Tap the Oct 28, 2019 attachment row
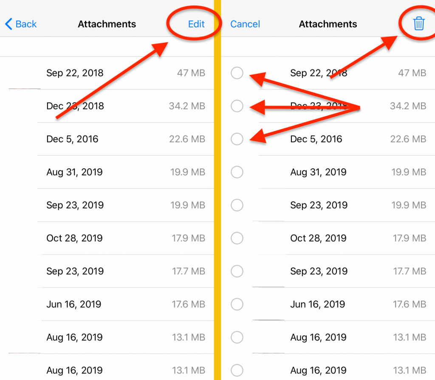435x380 pixels. coord(106,238)
